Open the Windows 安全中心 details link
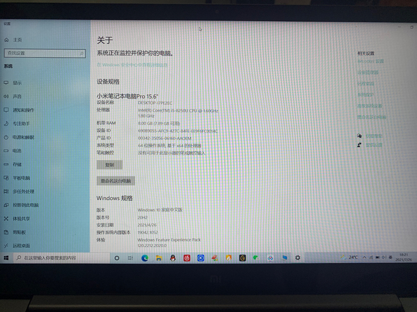This screenshot has height=312, width=417. tap(132, 65)
